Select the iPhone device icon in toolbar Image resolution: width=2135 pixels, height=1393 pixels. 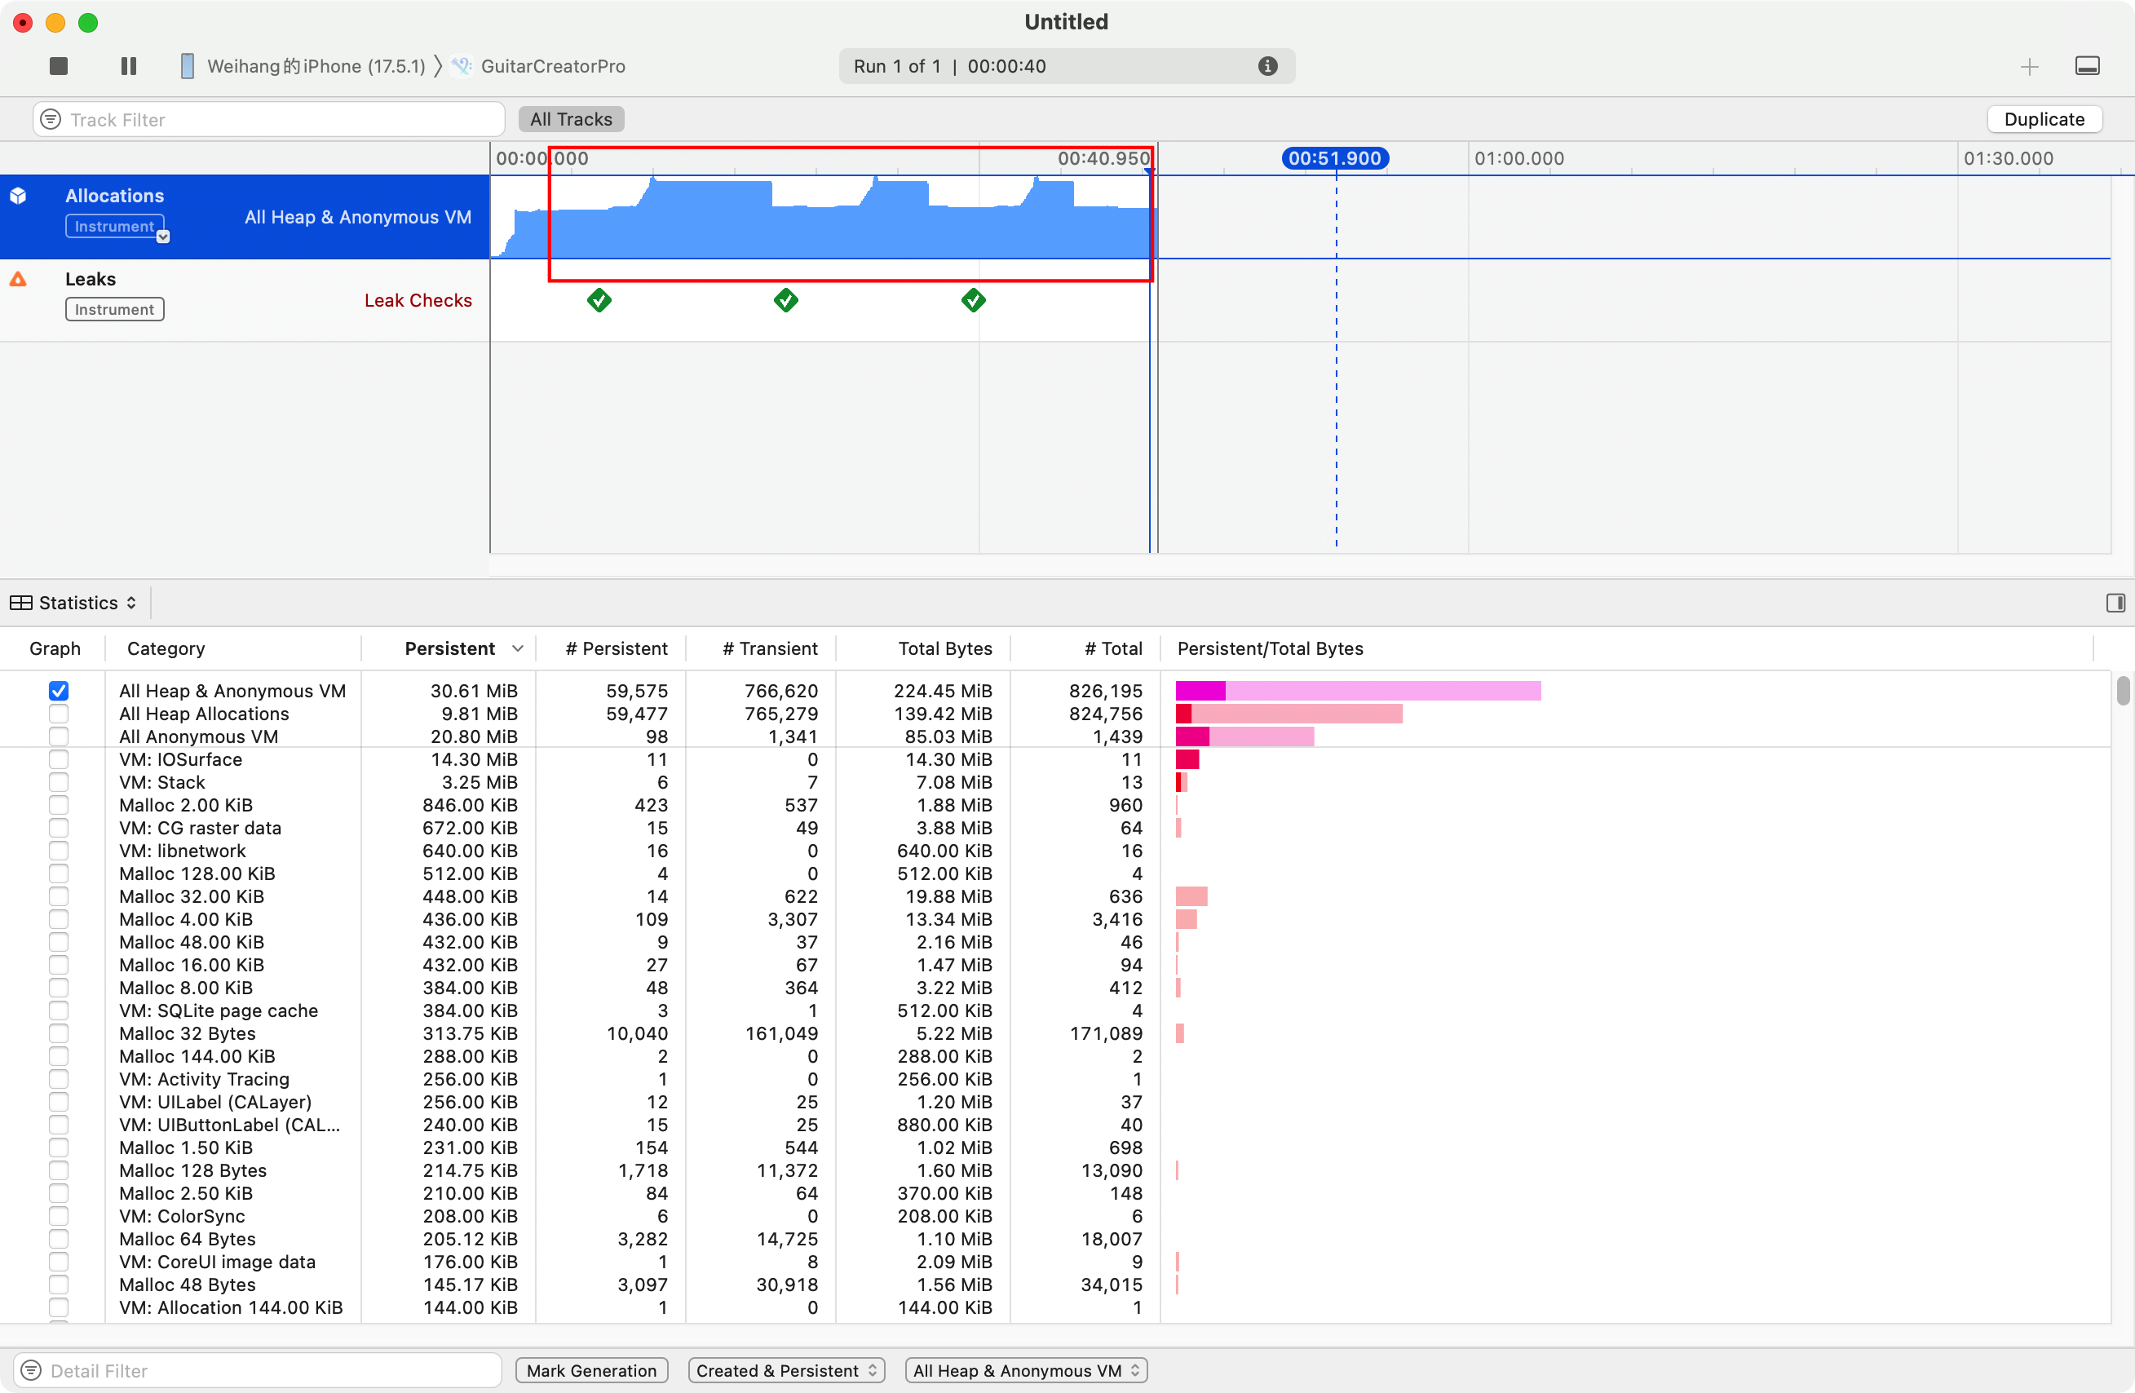tap(187, 66)
